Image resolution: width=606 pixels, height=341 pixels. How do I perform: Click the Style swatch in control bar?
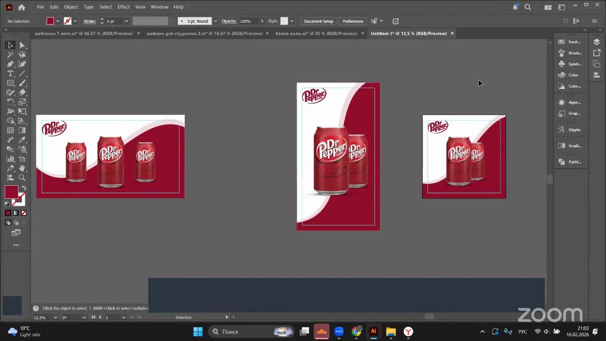click(284, 21)
